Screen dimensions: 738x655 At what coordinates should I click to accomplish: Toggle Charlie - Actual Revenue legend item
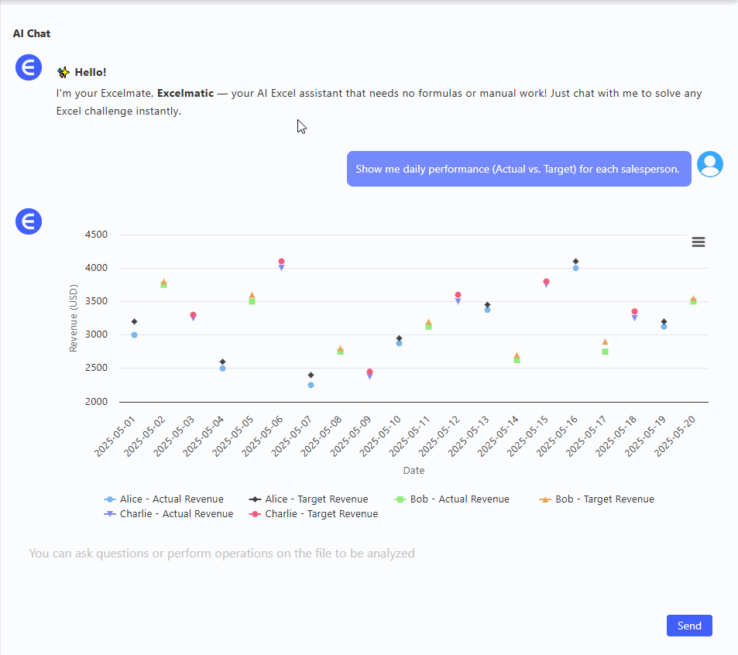[169, 514]
